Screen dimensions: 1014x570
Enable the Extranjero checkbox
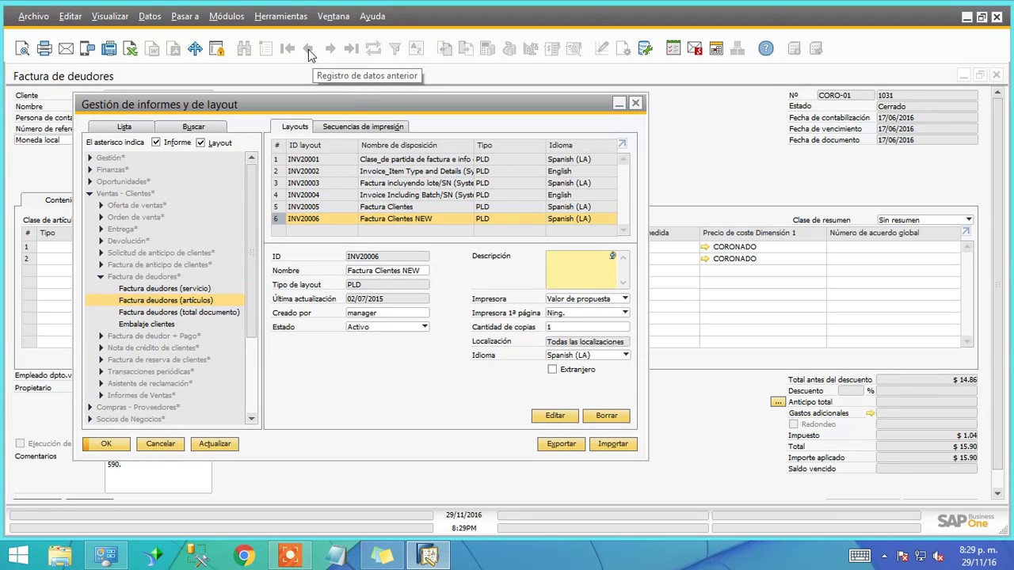coord(552,370)
